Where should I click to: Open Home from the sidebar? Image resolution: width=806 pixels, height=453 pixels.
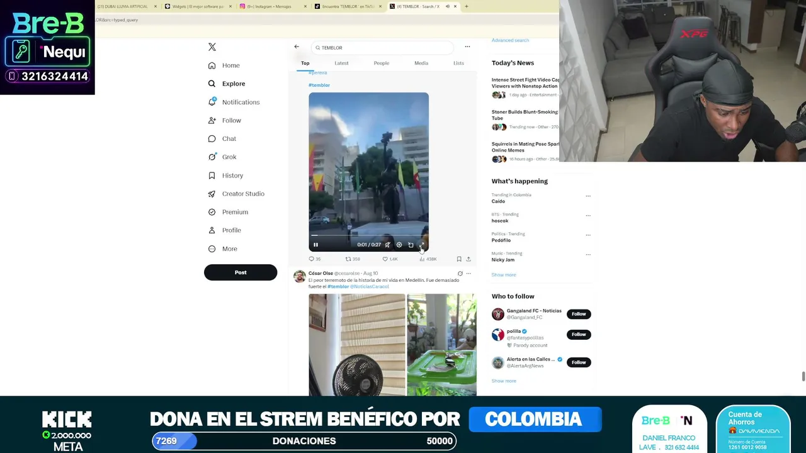point(224,65)
